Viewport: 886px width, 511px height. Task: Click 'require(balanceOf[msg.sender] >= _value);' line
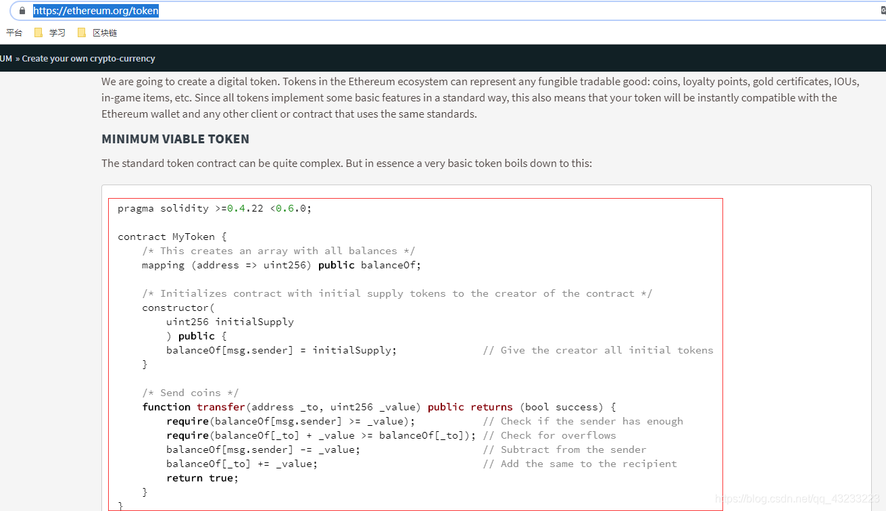[x=291, y=421]
